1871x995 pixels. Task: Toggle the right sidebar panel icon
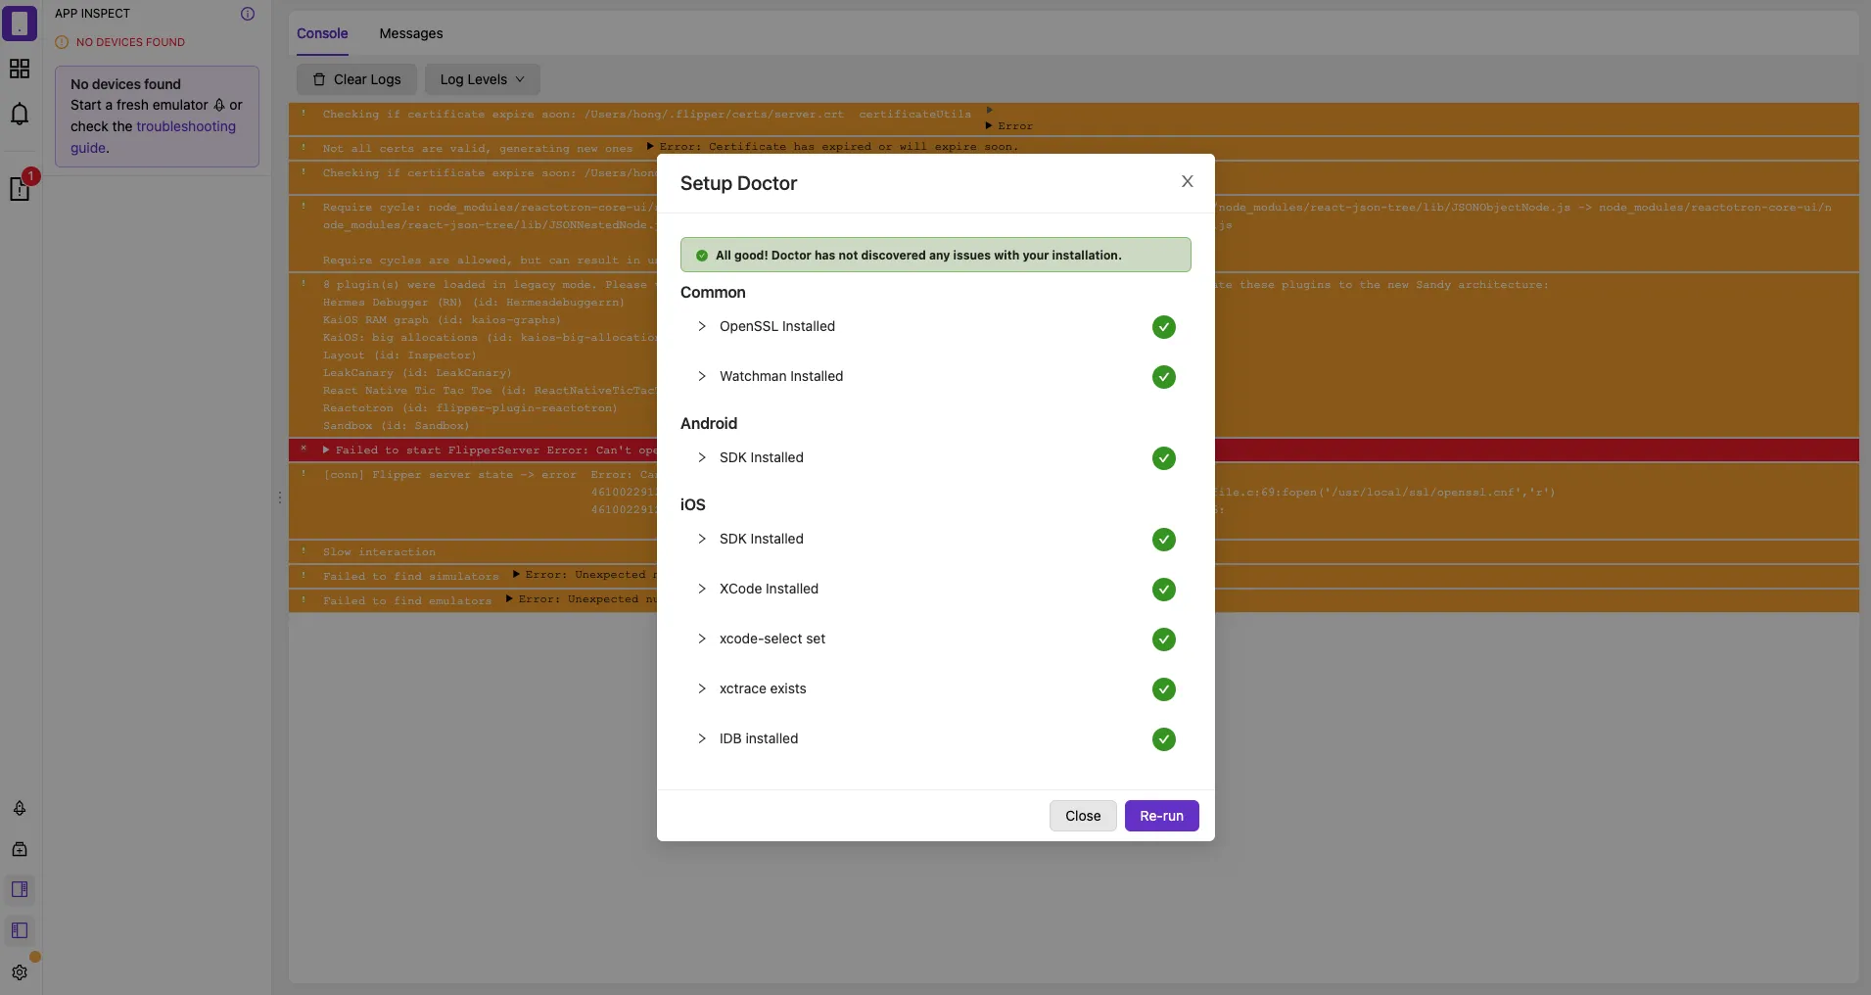point(20,889)
